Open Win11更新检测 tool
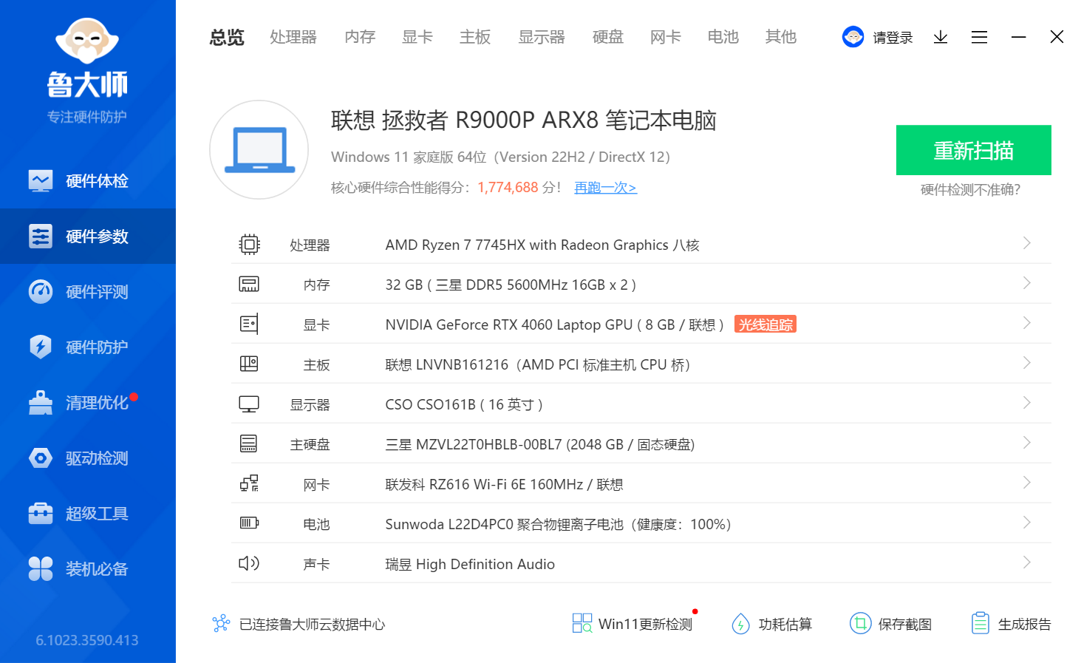 coord(632,624)
